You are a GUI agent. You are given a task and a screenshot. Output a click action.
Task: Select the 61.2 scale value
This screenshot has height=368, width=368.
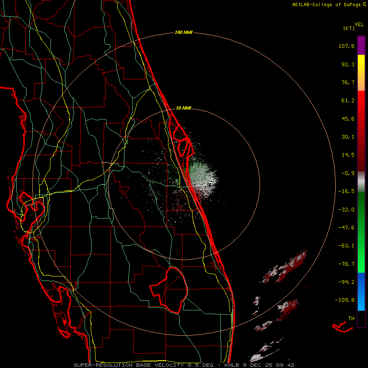click(348, 101)
